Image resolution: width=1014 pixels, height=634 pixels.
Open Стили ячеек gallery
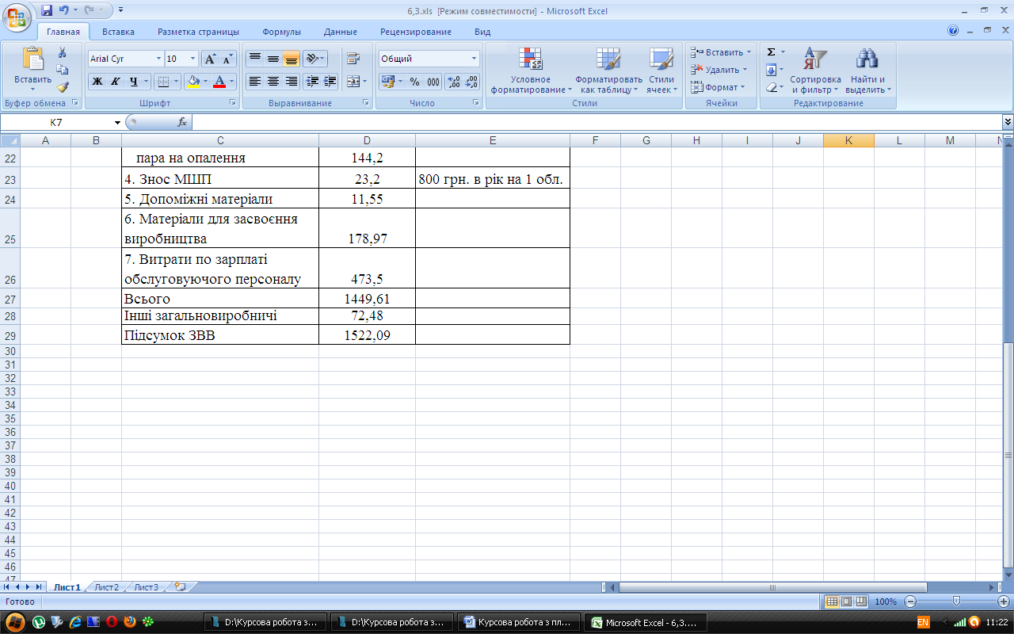661,71
